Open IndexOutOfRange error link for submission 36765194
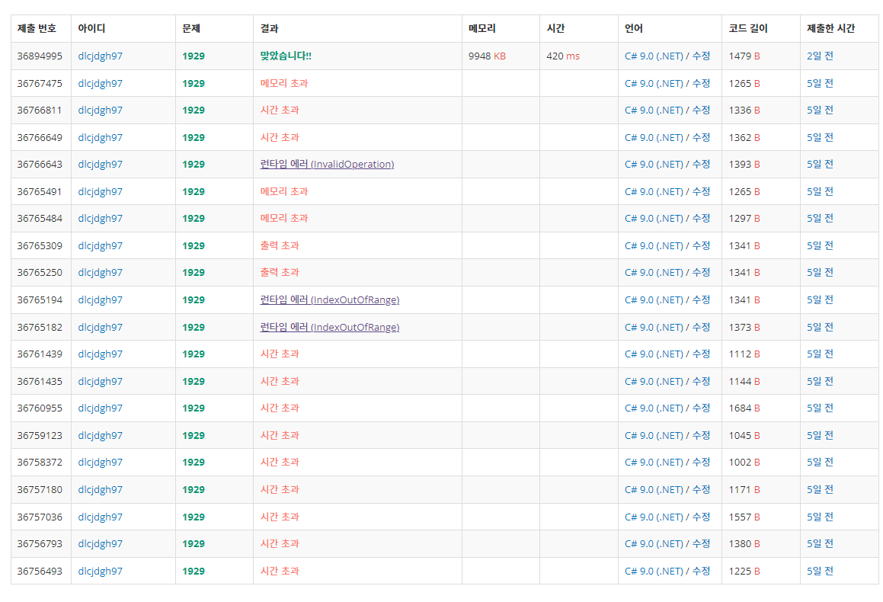Viewport: 883px width, 602px height. click(x=329, y=299)
